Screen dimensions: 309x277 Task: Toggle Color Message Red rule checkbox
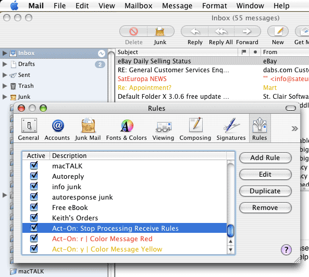34,238
